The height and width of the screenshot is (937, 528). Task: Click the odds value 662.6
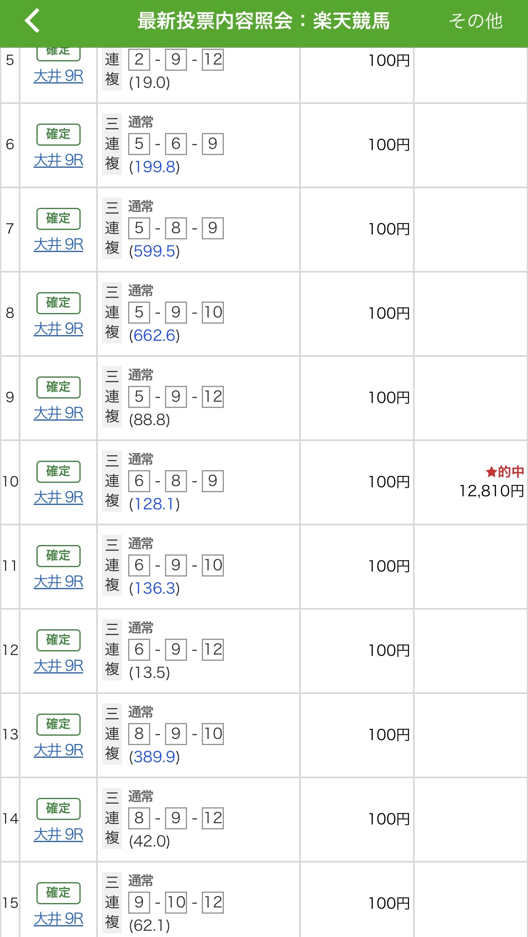[154, 336]
